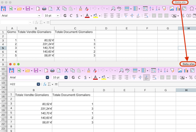Toggle italic C in Data.xls window

point(71,16)
